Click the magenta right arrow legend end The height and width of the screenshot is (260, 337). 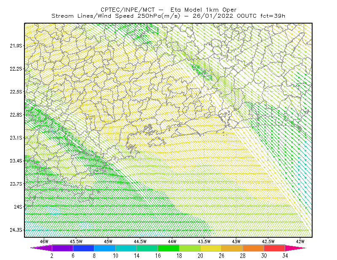pos(296,248)
